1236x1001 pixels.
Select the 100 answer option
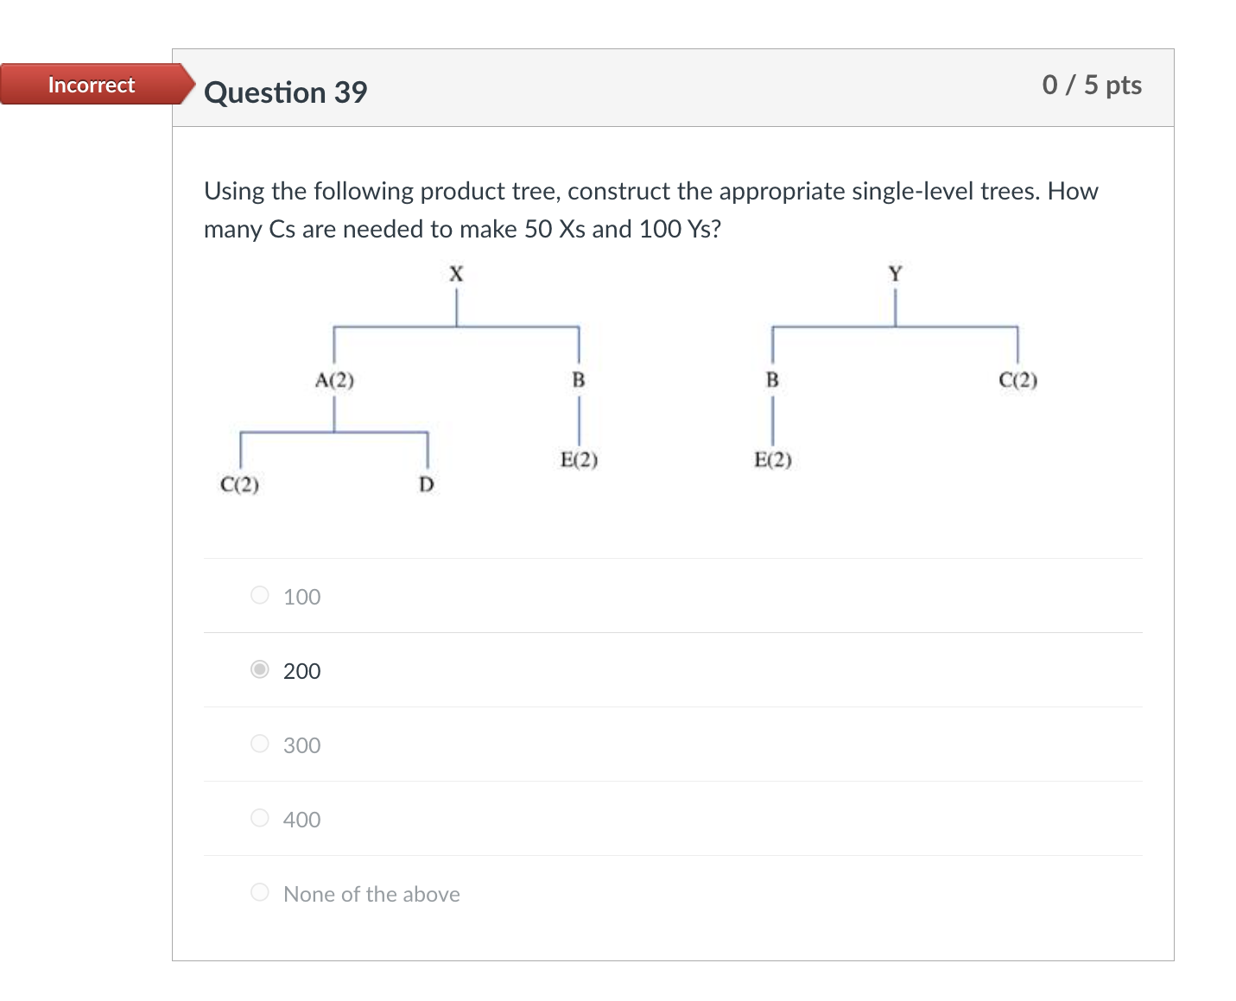pyautogui.click(x=259, y=594)
